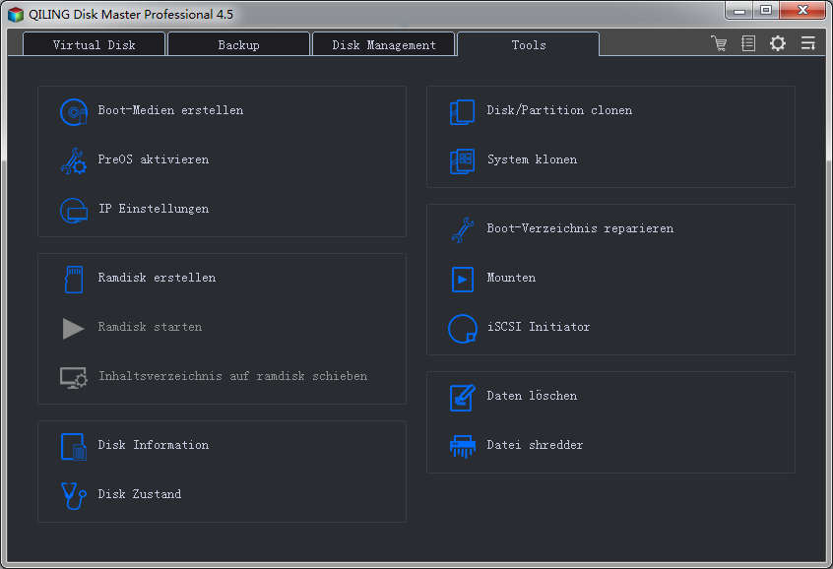Click the Boot-Verzeichnis reparieren wrench icon
833x569 pixels.
click(462, 230)
